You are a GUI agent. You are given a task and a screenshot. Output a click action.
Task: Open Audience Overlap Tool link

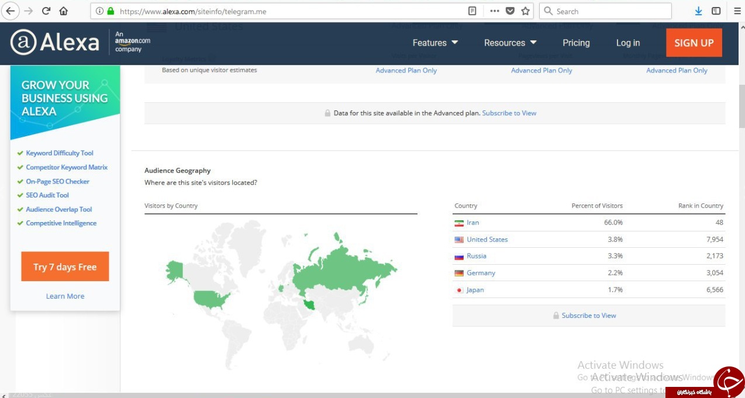click(59, 209)
